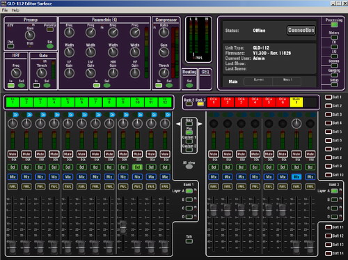348x260 pixels.
Task: Toggle the HPF In switch
Action: click(11, 85)
